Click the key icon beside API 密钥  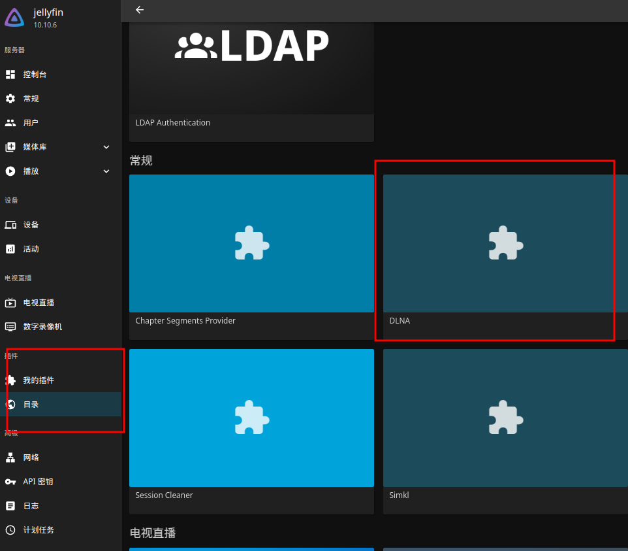(x=10, y=482)
